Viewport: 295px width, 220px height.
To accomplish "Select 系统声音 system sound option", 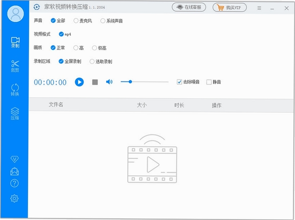I will point(112,21).
